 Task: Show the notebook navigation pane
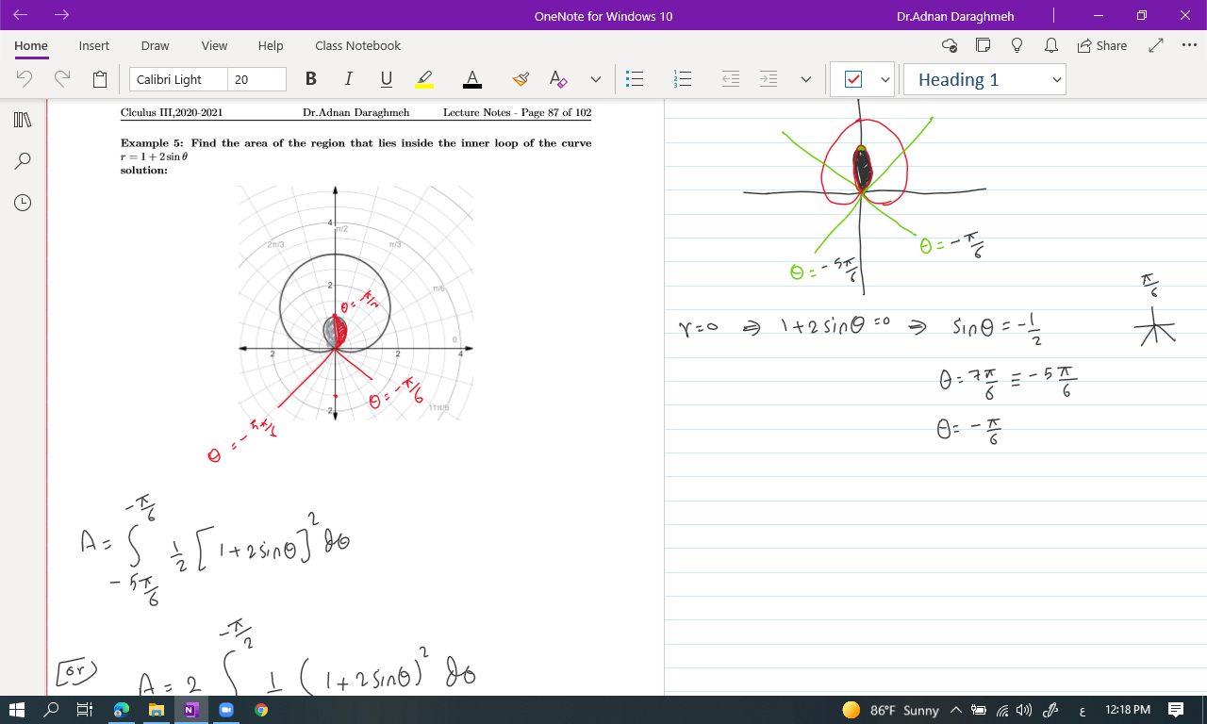pyautogui.click(x=23, y=120)
